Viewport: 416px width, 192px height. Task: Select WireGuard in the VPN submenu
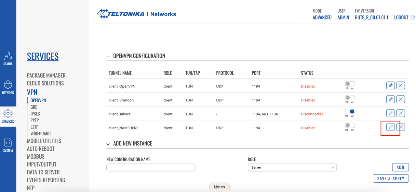40,133
